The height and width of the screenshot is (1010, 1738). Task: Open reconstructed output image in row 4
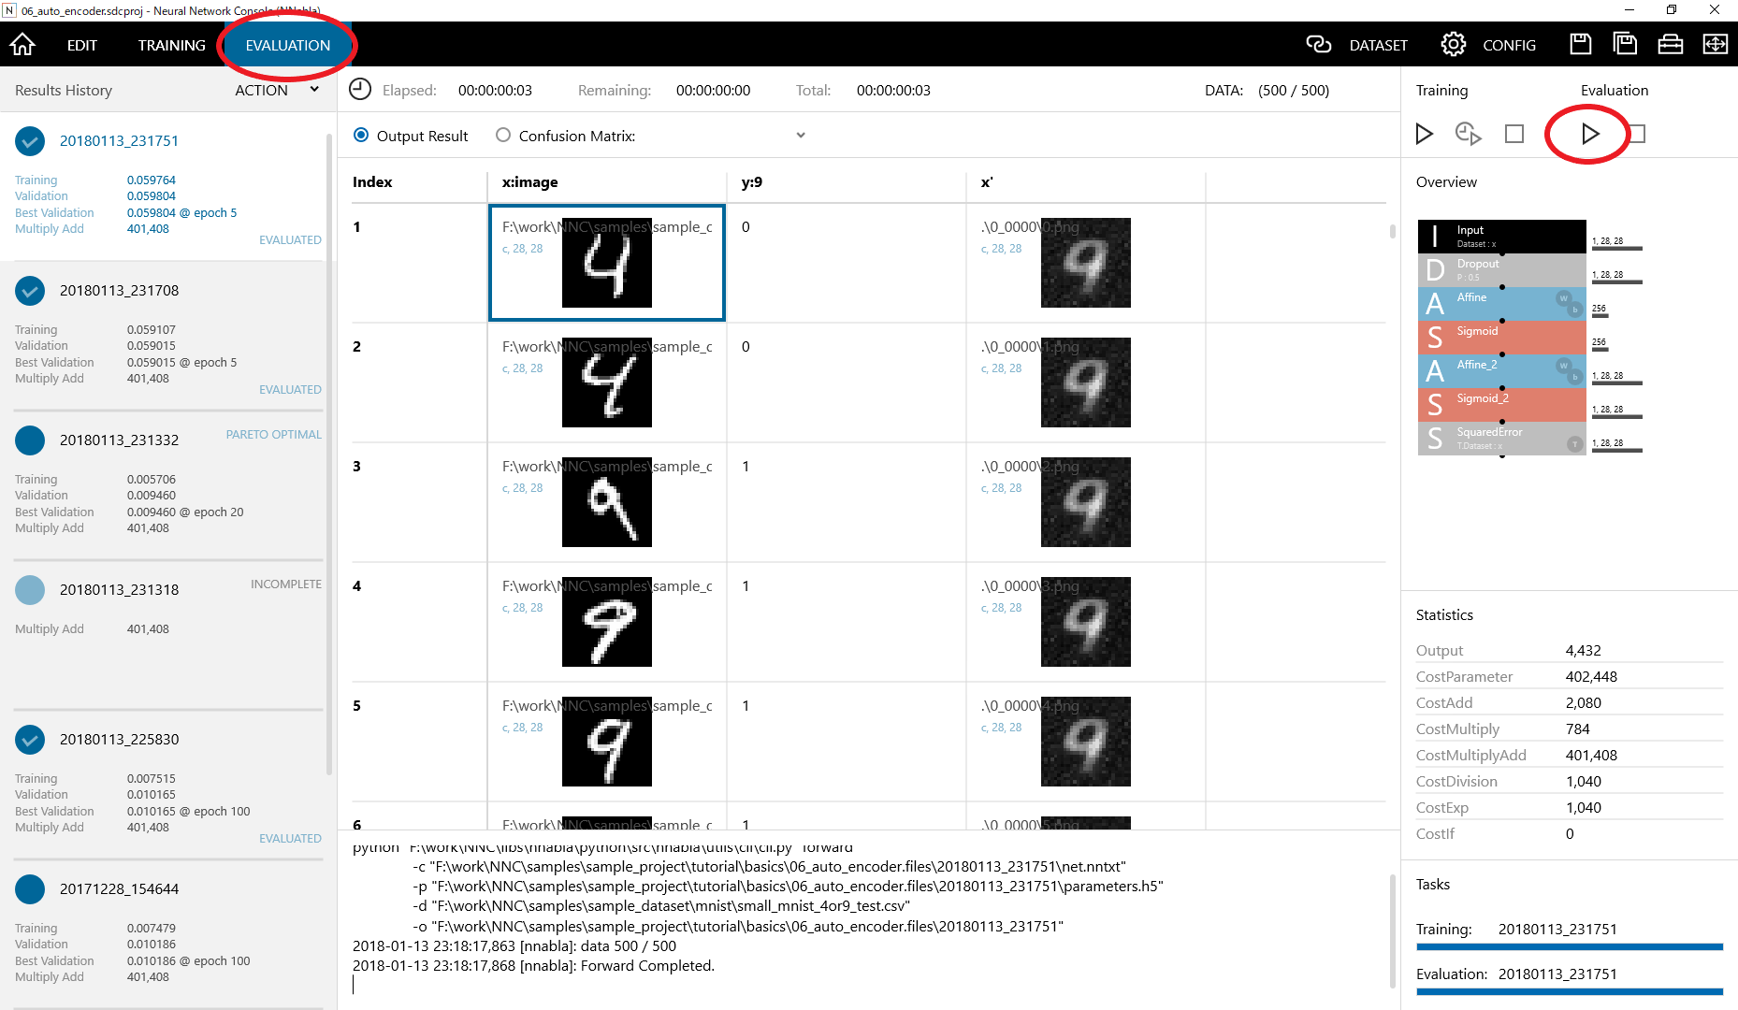[1086, 622]
